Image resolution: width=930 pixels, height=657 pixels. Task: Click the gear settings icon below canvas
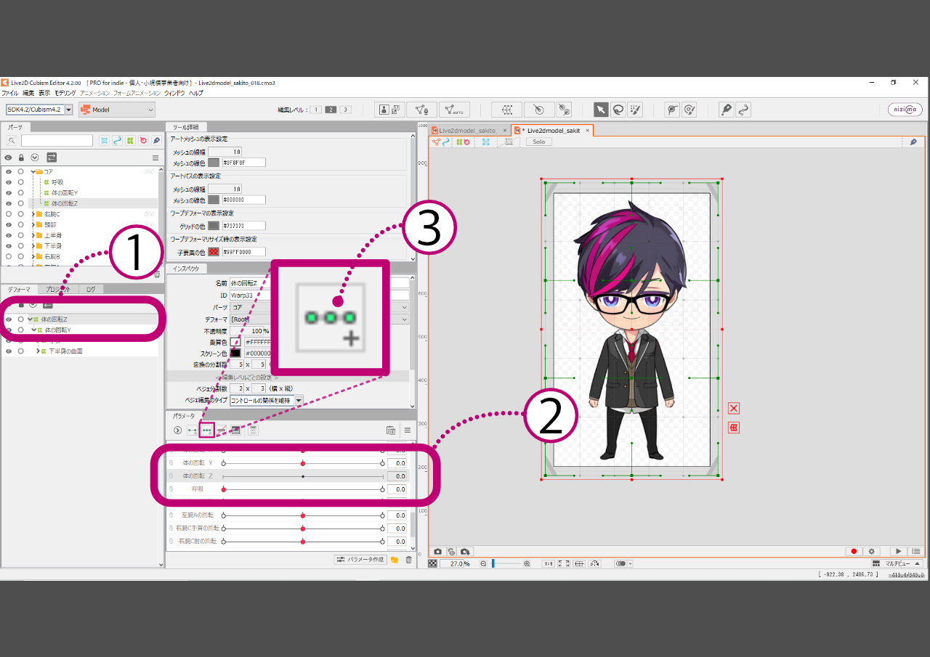click(x=872, y=552)
